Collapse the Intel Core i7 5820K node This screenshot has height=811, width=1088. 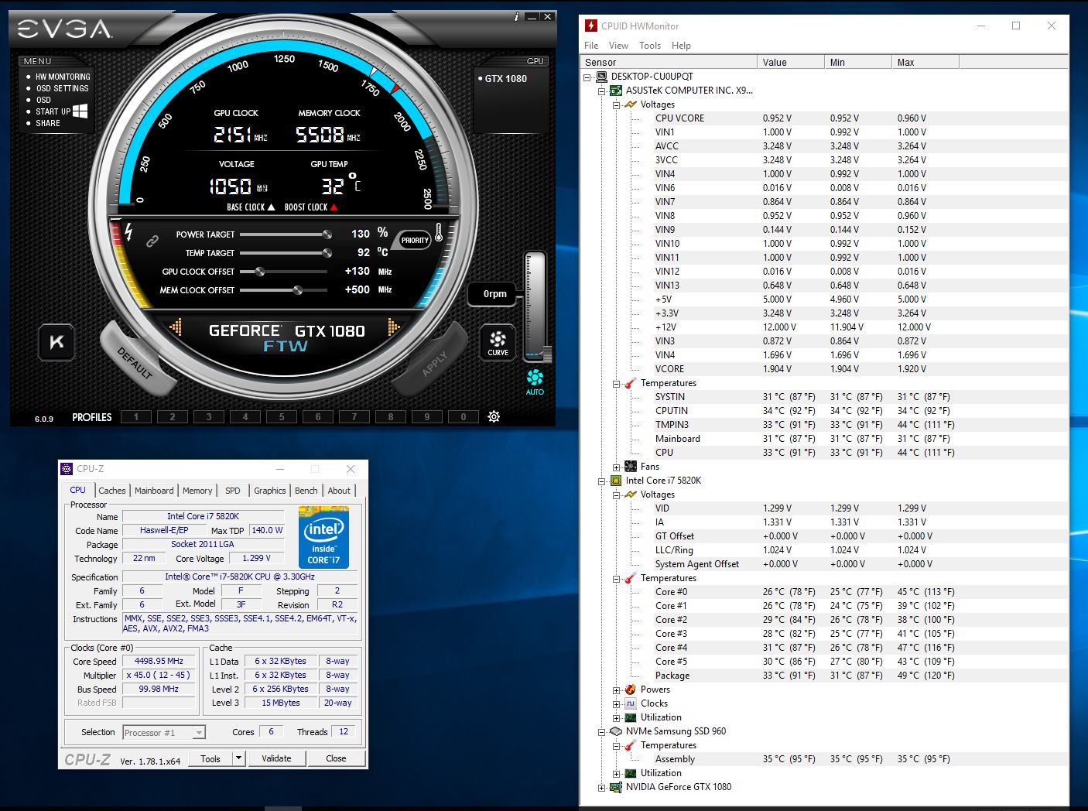tap(602, 481)
